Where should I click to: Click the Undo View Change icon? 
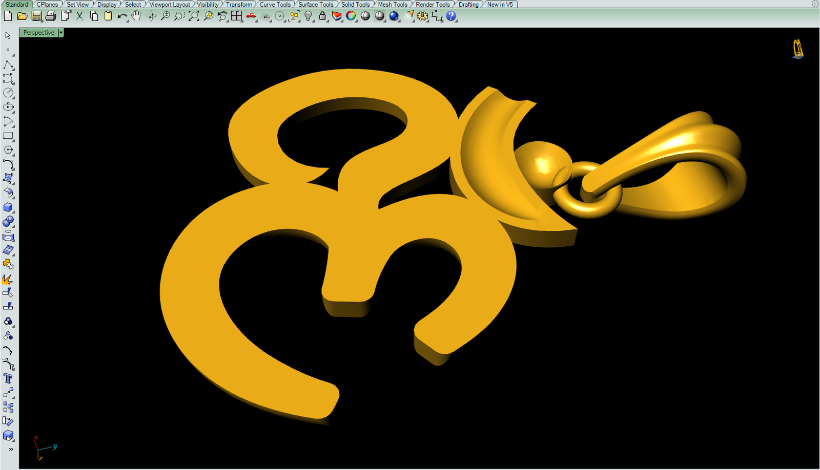pyautogui.click(x=222, y=16)
